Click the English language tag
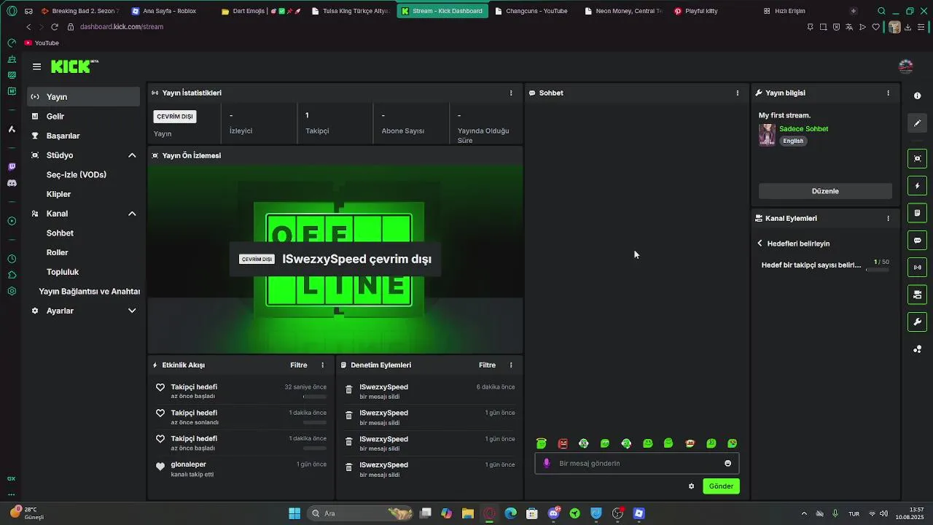Image resolution: width=933 pixels, height=525 pixels. [793, 141]
